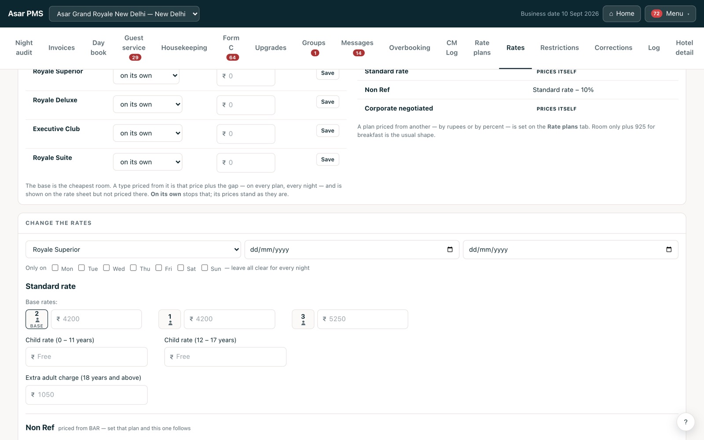Image resolution: width=704 pixels, height=440 pixels.
Task: Select the 3-person occupancy icon
Action: (x=303, y=319)
